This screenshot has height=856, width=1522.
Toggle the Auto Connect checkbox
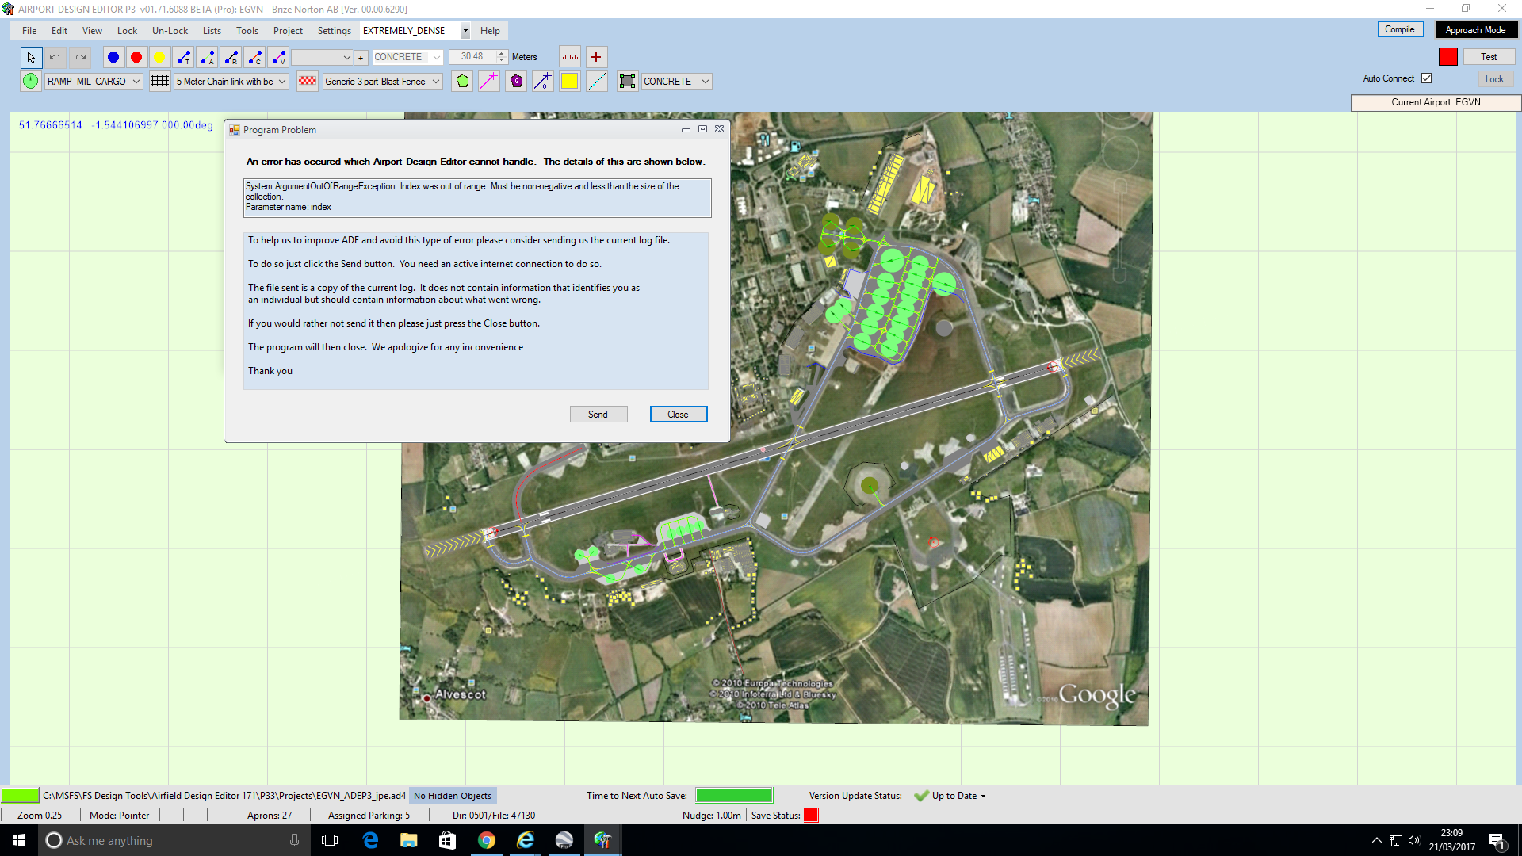[x=1426, y=78]
